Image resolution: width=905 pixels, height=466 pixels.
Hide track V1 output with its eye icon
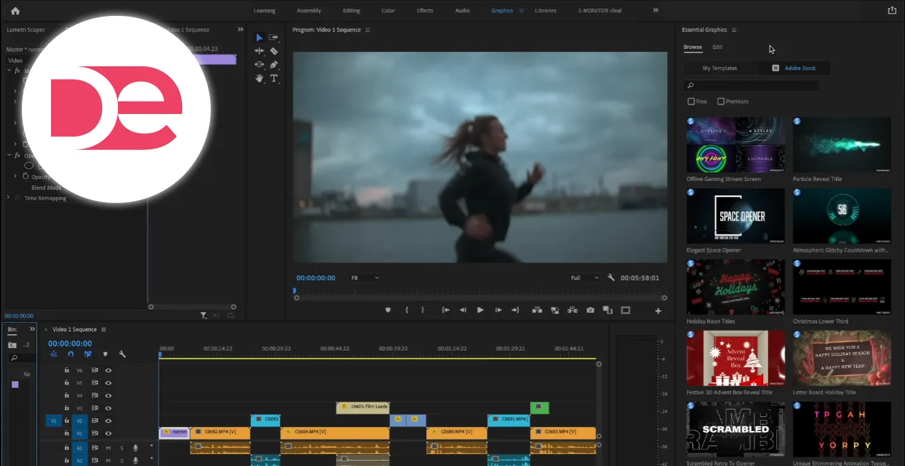point(108,434)
